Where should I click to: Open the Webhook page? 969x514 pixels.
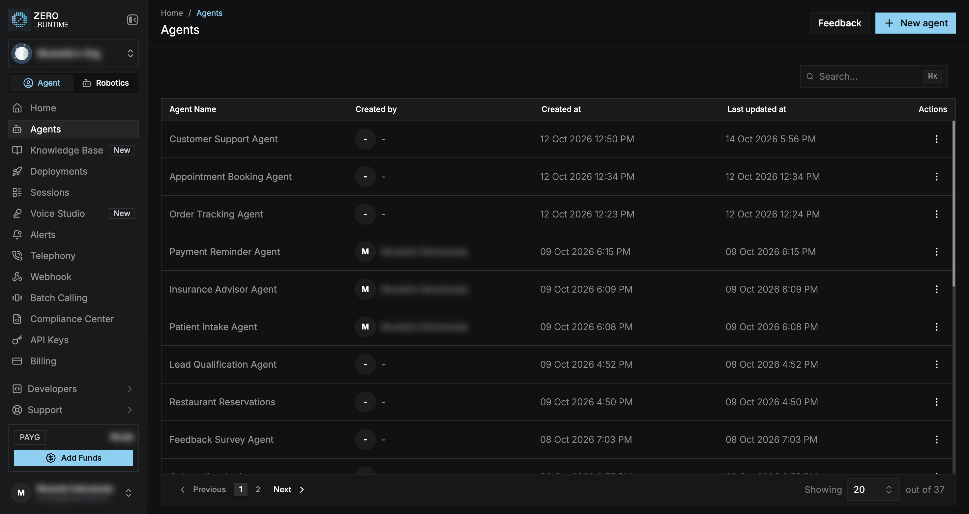click(73, 276)
